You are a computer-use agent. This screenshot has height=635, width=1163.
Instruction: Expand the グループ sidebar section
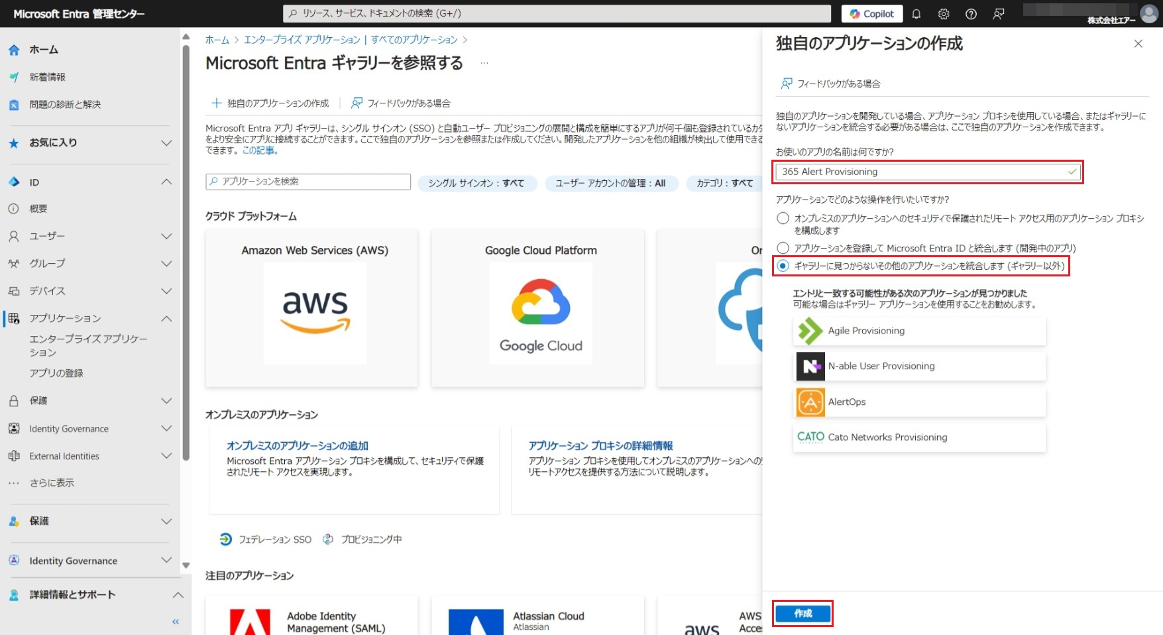tap(166, 264)
